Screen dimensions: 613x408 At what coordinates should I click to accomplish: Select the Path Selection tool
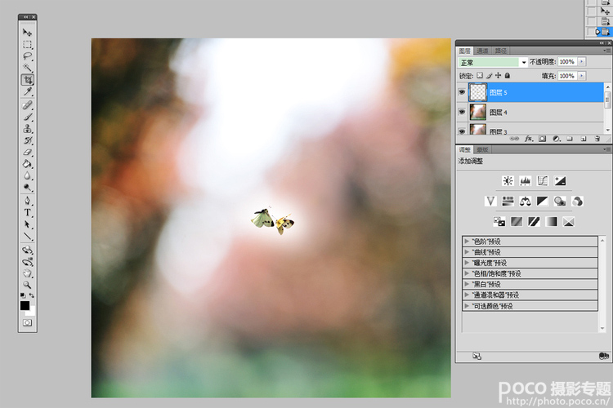tap(27, 224)
